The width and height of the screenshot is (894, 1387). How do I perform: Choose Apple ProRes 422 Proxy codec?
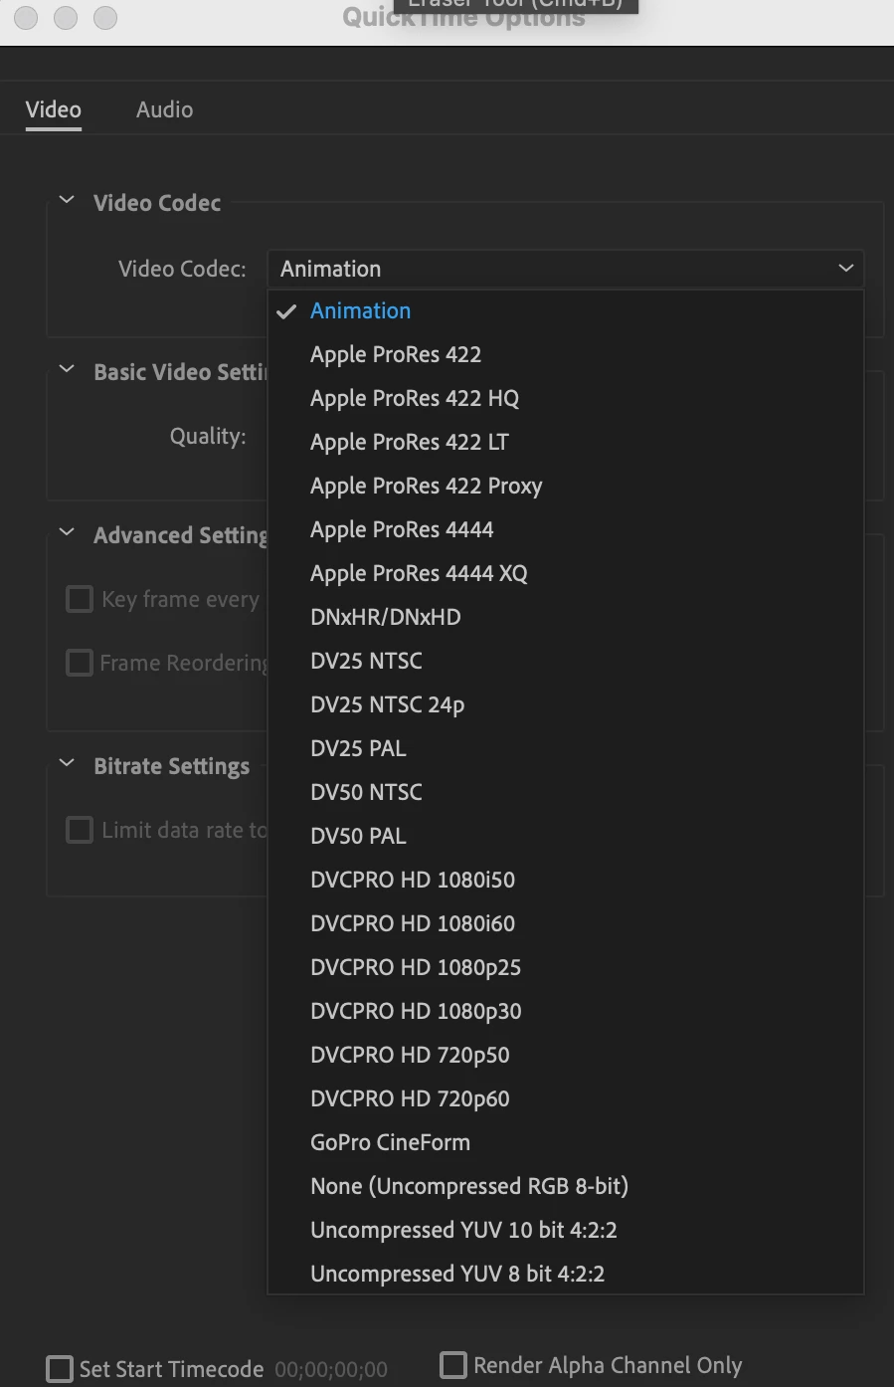565,486
